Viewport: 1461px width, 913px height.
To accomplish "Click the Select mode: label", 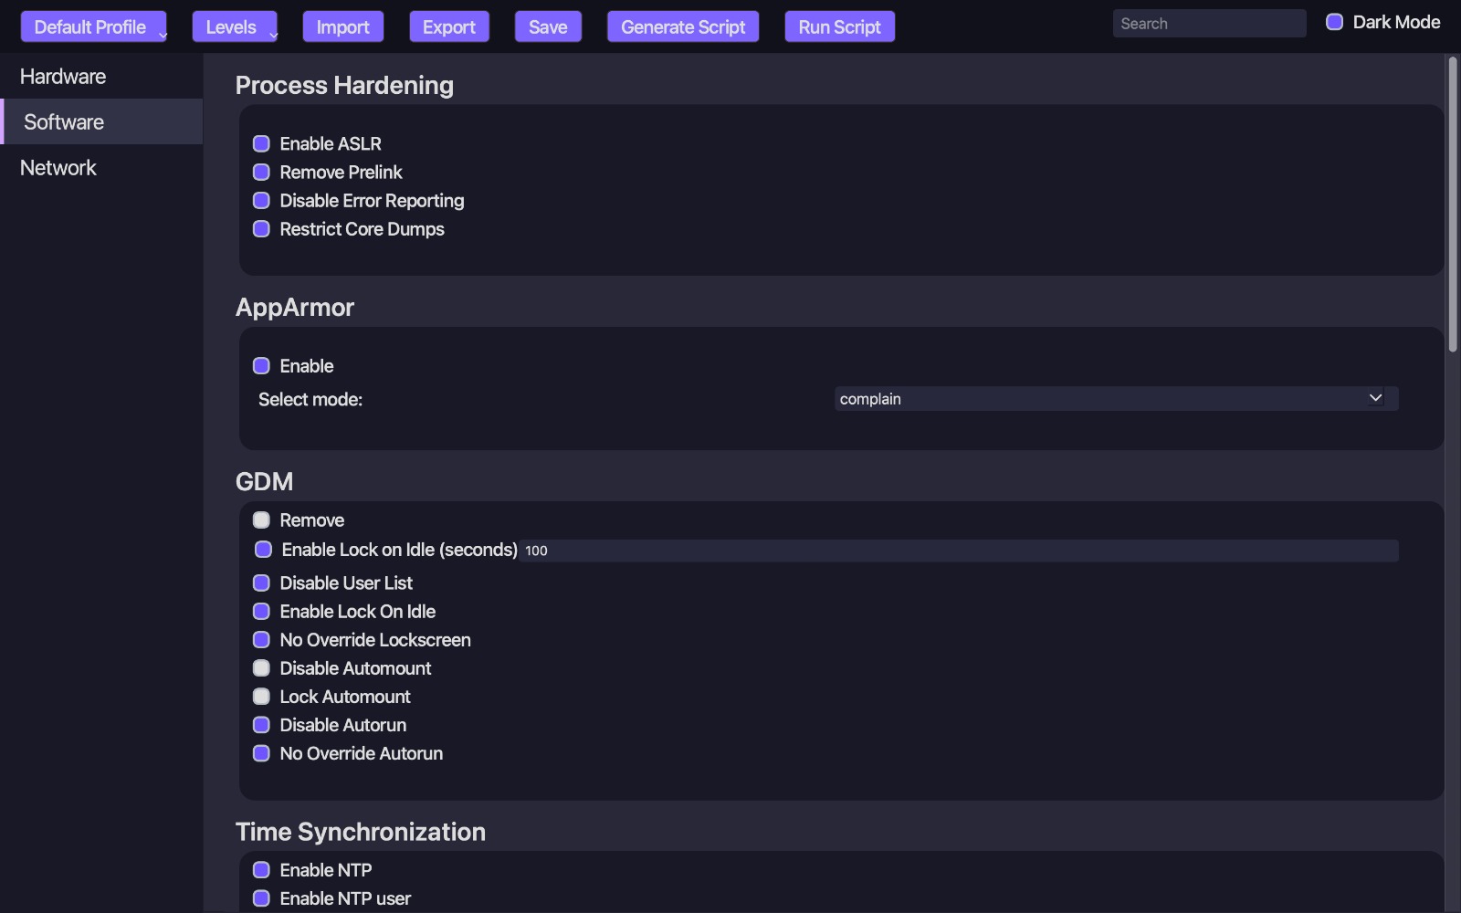I will (x=310, y=399).
